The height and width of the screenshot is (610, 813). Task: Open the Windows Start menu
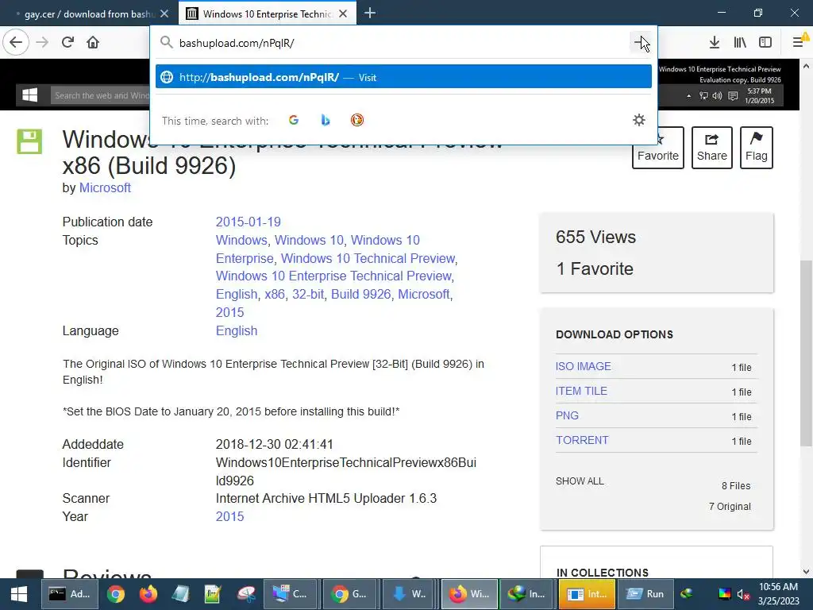pyautogui.click(x=19, y=594)
